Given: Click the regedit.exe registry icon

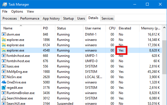Looking at the screenshot, I should tap(4, 87).
